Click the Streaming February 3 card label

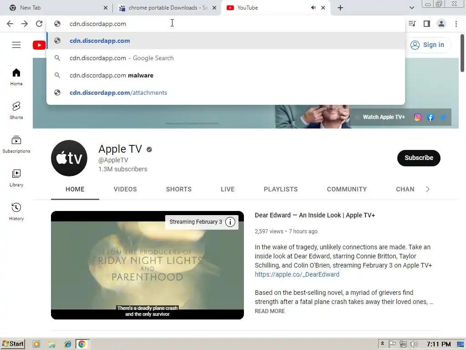coord(196,222)
